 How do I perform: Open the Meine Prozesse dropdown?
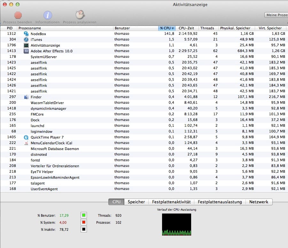(276, 15)
